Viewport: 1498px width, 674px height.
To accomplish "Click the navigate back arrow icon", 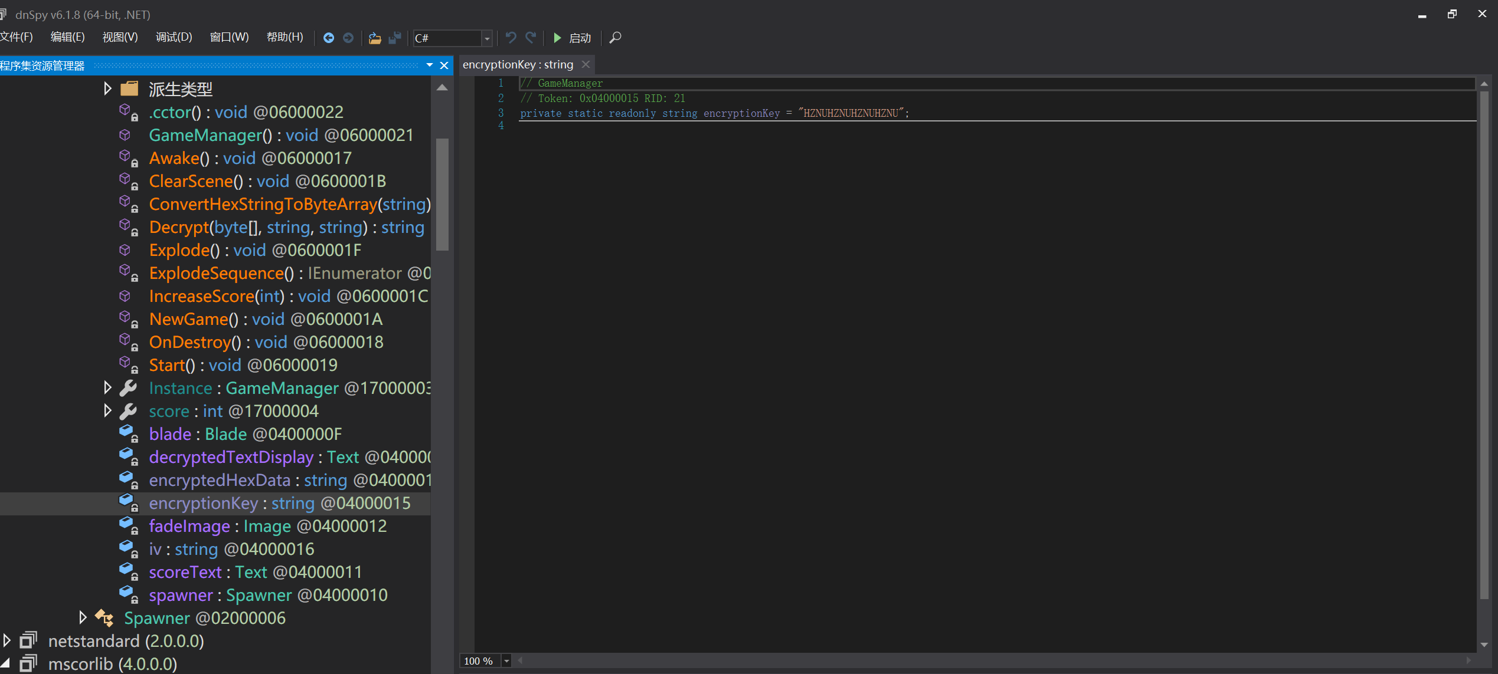I will (x=329, y=38).
